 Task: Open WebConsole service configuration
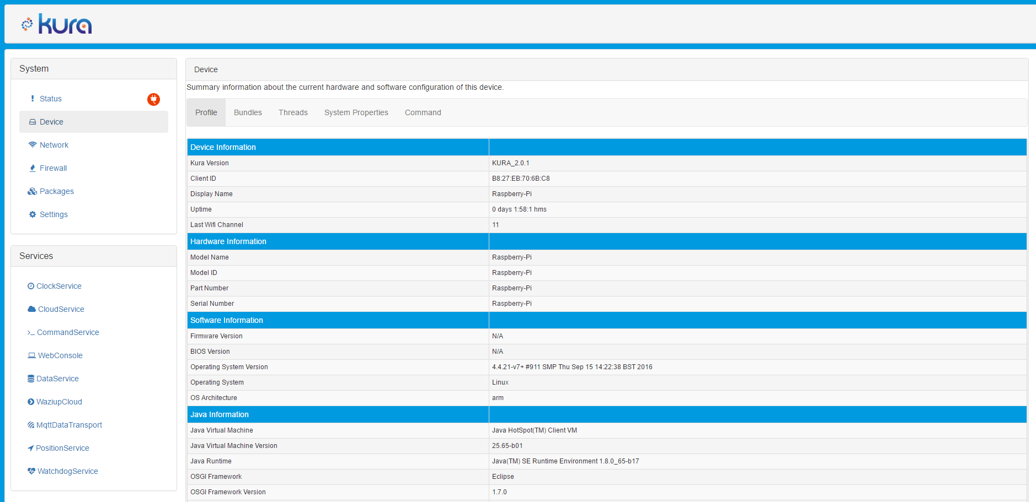click(60, 355)
